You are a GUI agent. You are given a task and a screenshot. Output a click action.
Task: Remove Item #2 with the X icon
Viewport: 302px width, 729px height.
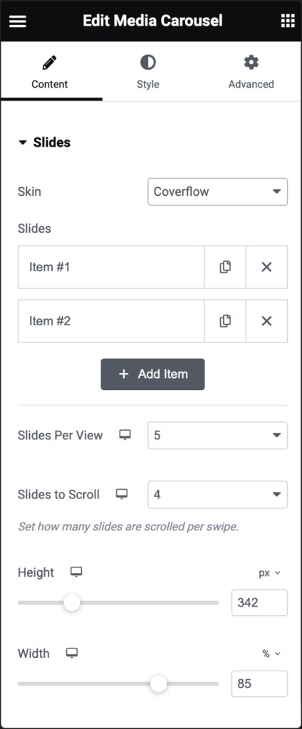[x=266, y=321]
